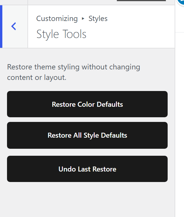The image size is (184, 217).
Task: Click the 'Style Tools' section heading
Action: tap(61, 34)
